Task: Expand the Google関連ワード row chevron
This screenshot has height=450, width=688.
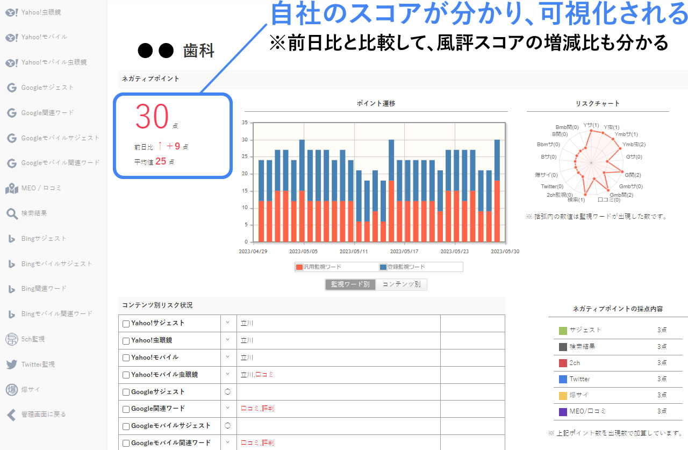Action: pyautogui.click(x=227, y=409)
